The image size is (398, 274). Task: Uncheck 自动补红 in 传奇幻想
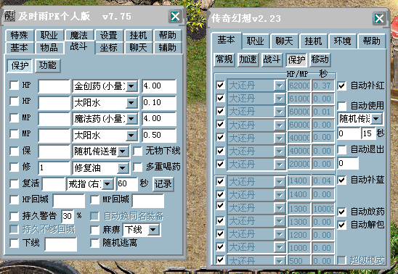pos(342,86)
